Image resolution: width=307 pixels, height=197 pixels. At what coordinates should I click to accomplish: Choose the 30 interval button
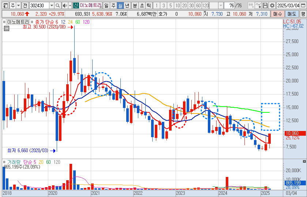[x=191, y=5]
